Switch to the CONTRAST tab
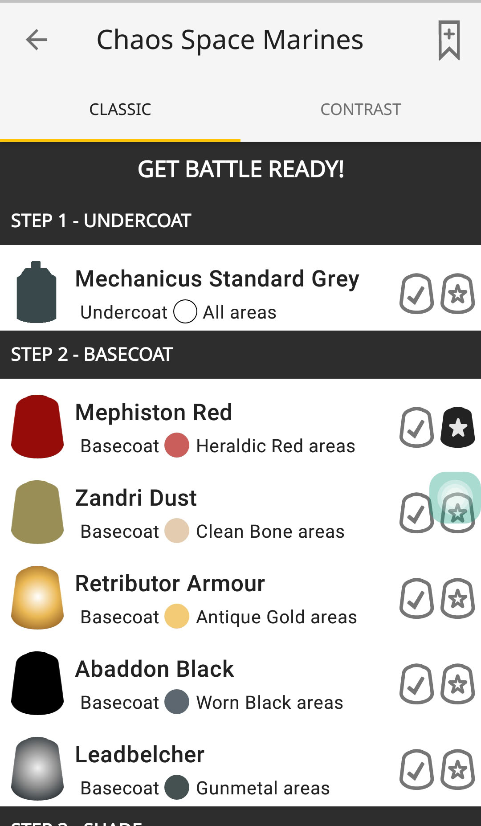 pyautogui.click(x=361, y=110)
